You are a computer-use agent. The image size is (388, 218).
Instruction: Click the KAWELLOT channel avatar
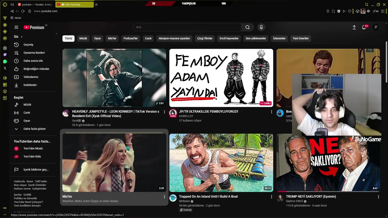173,113
